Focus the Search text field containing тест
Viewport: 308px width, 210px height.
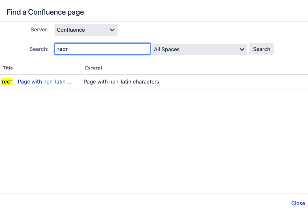102,49
